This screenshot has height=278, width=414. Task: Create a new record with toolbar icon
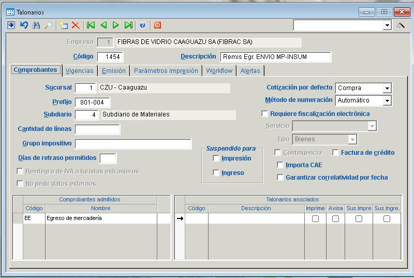pos(63,25)
